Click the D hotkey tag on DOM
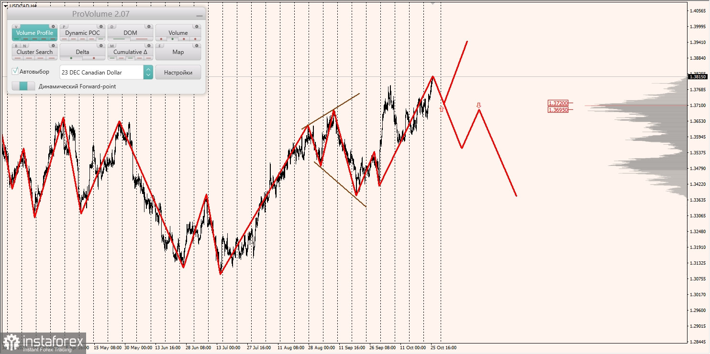Viewport: 710px width, 354px height. (x=112, y=27)
